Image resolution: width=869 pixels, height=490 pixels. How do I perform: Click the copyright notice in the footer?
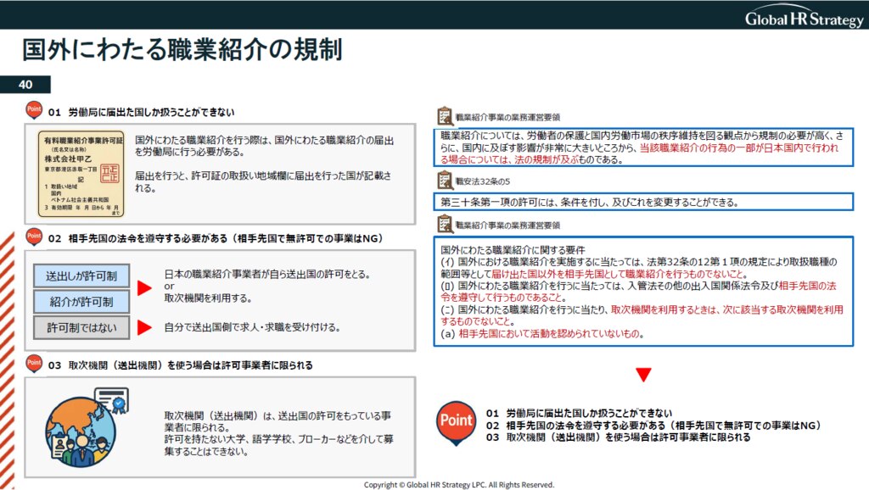click(x=458, y=484)
